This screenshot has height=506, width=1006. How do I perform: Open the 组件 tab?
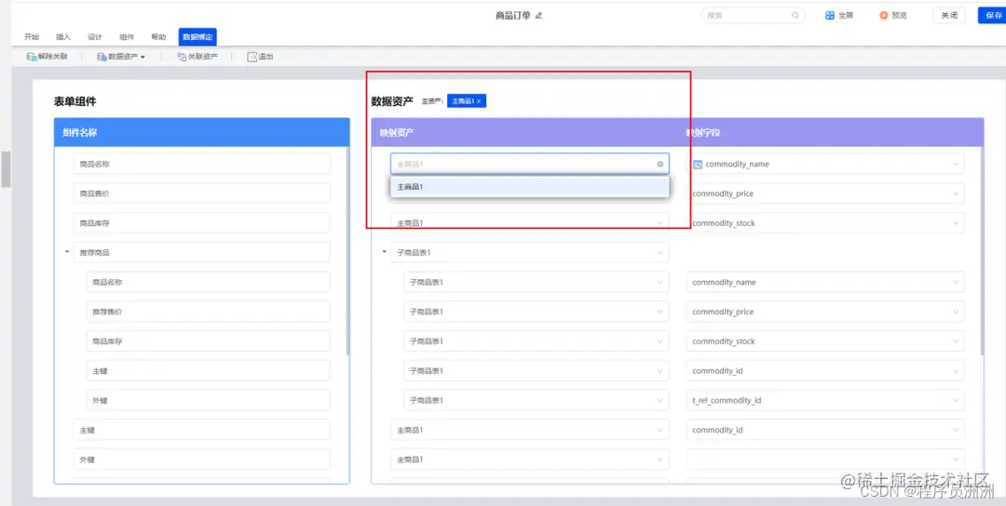pos(127,37)
